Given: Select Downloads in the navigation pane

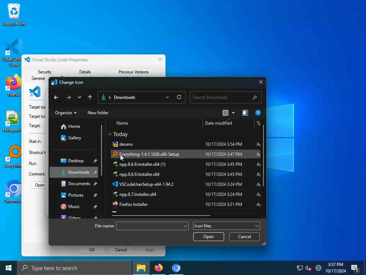Looking at the screenshot, I should (74, 172).
